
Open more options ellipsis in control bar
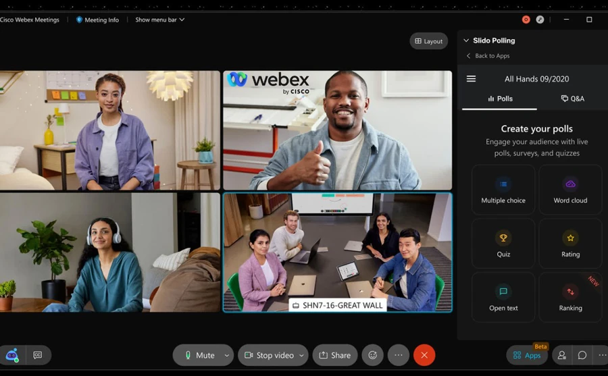point(399,355)
